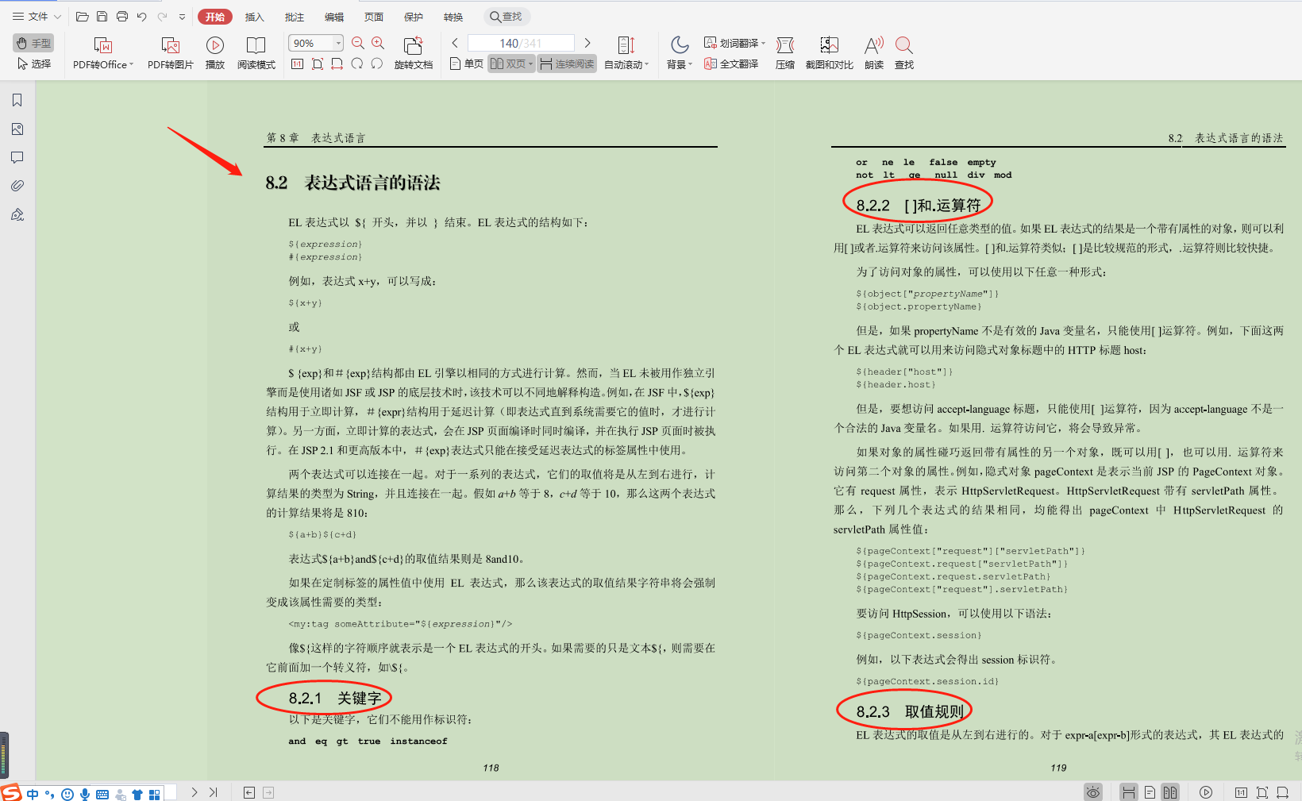1302x801 pixels.
Task: Toggle eye protection mode in status bar
Action: [1093, 792]
